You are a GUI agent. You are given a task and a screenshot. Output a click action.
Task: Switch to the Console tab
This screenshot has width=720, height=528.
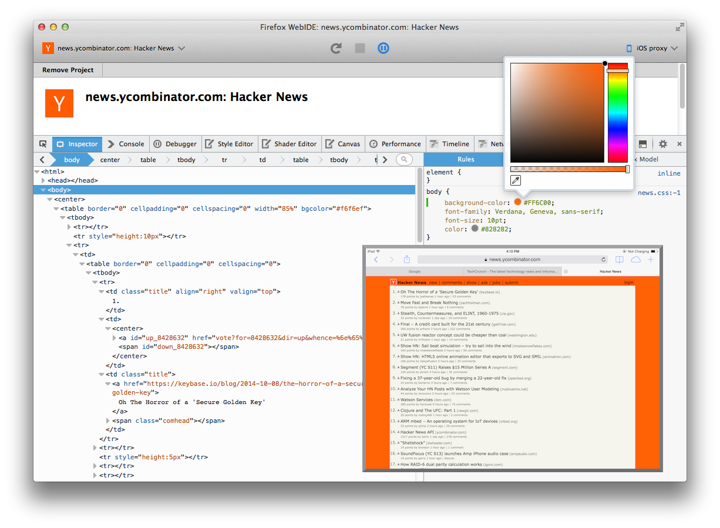[x=126, y=144]
